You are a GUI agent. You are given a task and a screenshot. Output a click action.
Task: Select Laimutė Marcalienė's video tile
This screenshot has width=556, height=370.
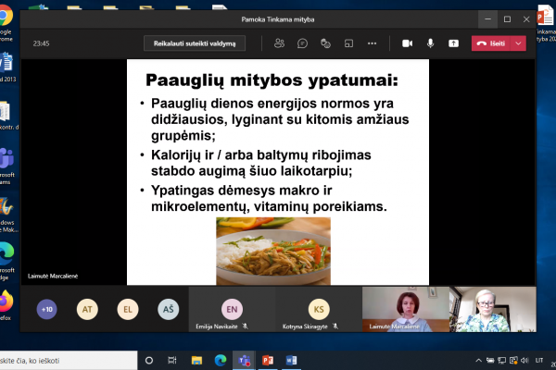click(406, 309)
